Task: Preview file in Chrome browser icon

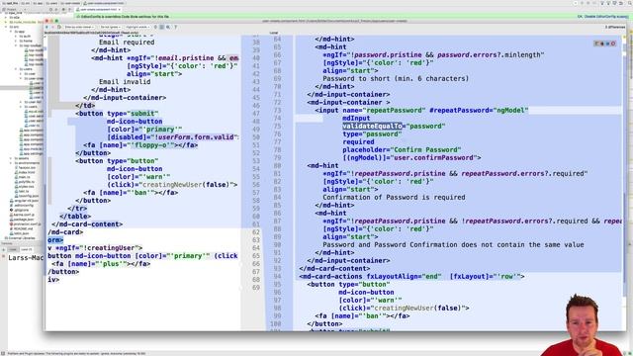Action: (x=596, y=44)
